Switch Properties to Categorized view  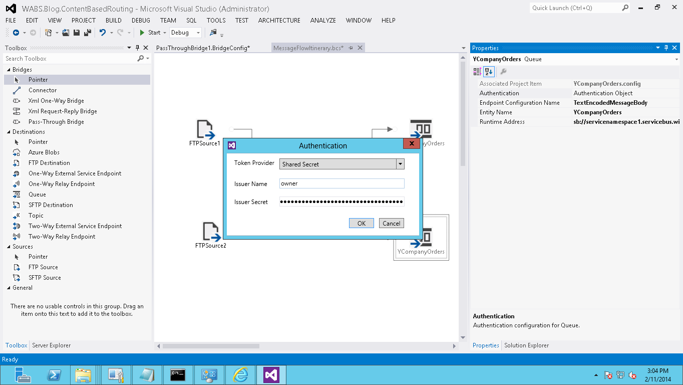click(x=477, y=72)
